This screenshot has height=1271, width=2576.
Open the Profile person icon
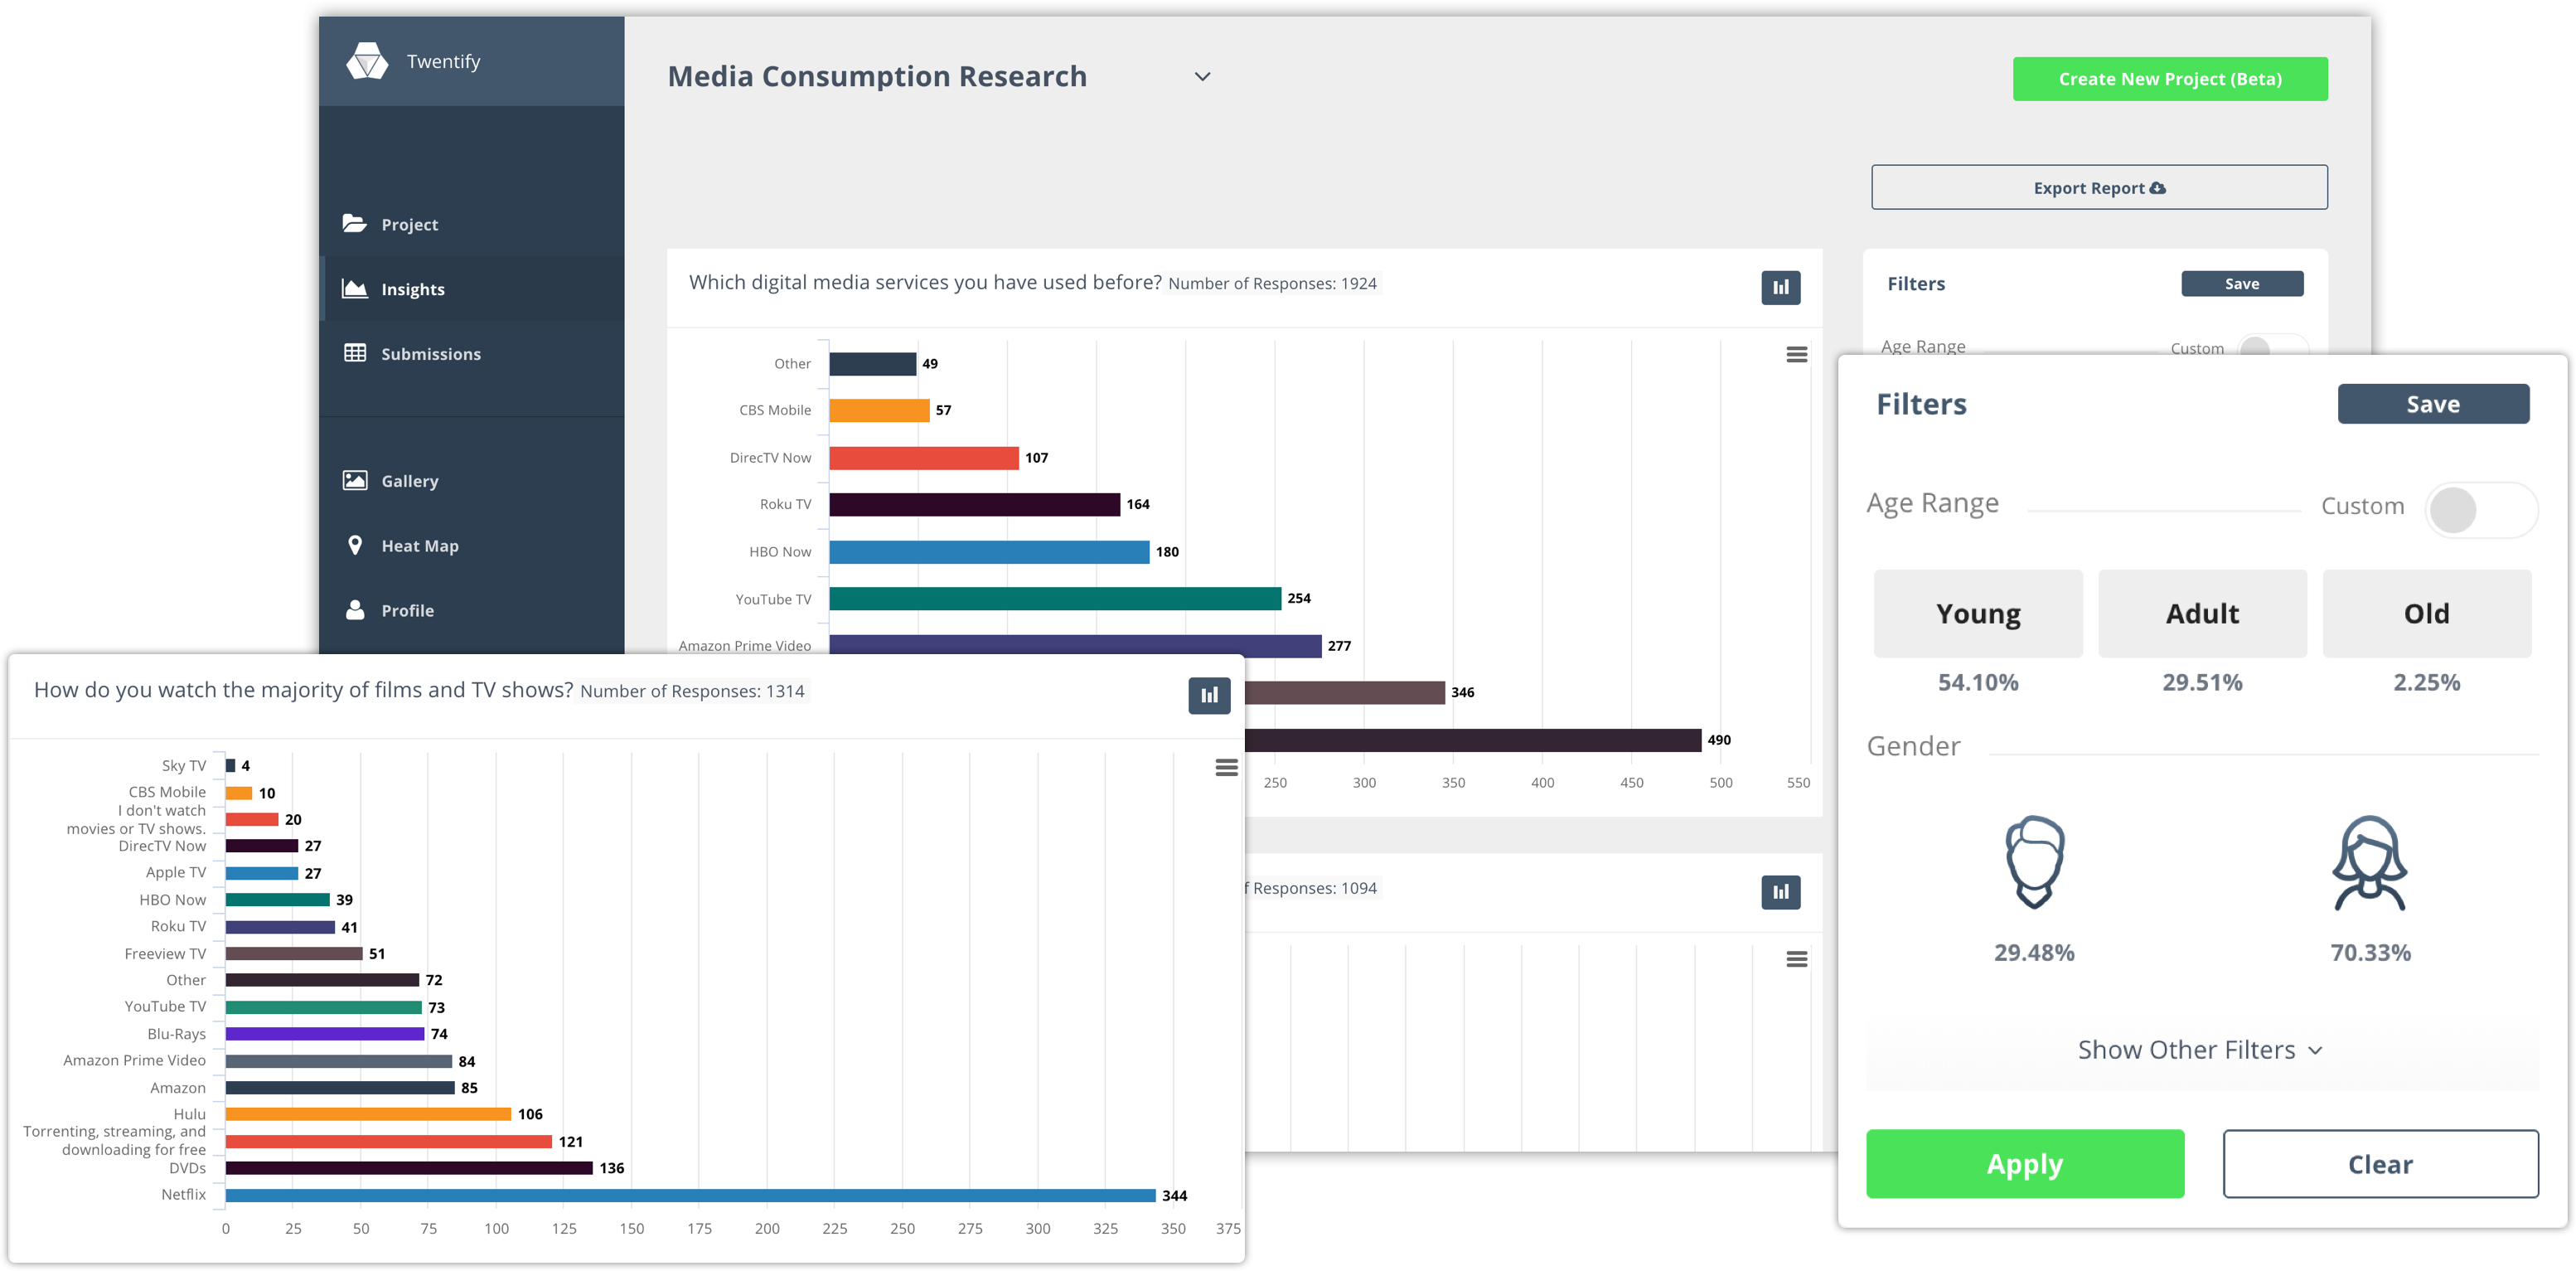(354, 610)
